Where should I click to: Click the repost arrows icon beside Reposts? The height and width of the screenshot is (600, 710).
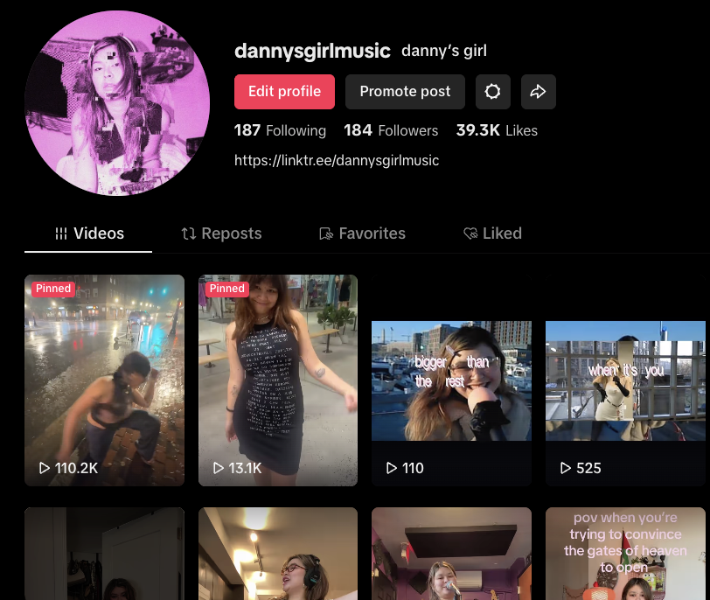[187, 233]
